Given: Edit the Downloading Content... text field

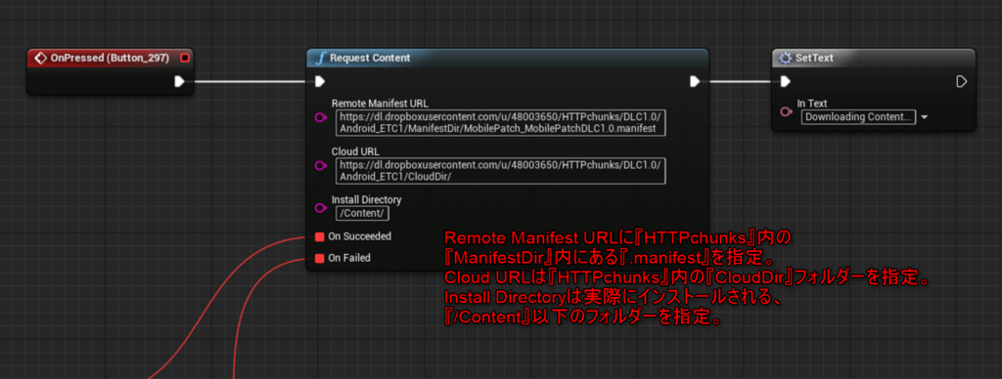Looking at the screenshot, I should pyautogui.click(x=857, y=117).
